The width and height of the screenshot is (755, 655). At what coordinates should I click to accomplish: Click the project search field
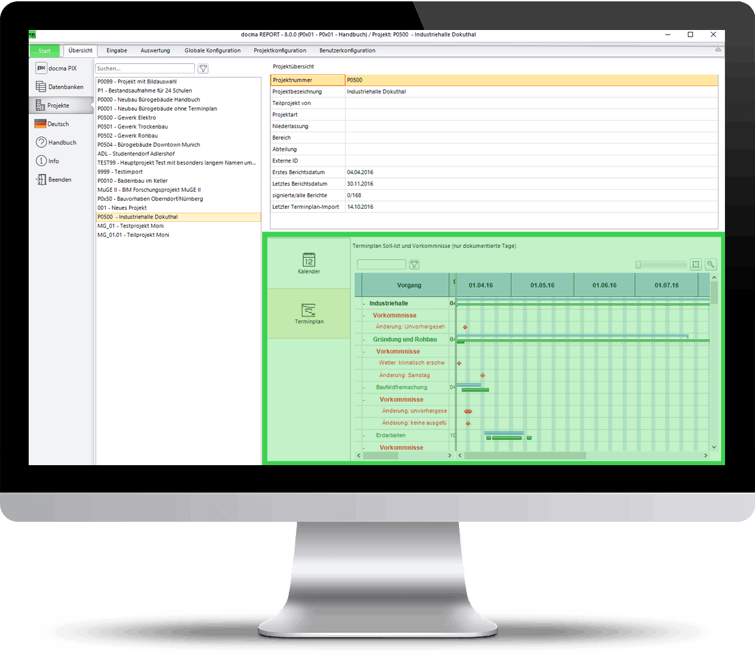click(x=145, y=69)
